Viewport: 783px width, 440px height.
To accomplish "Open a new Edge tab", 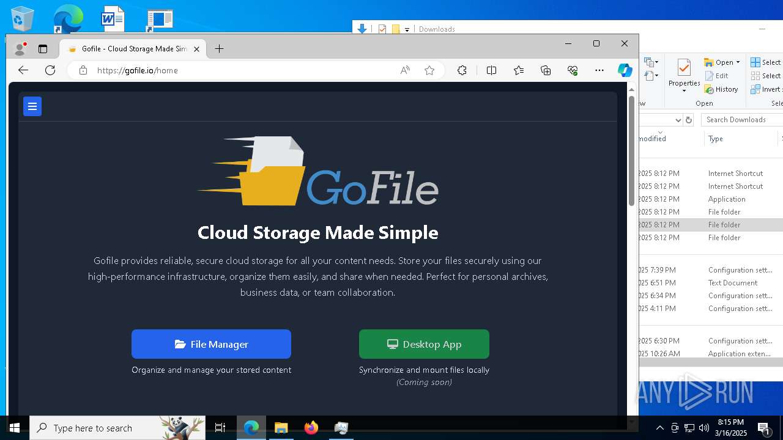I will 219,49.
